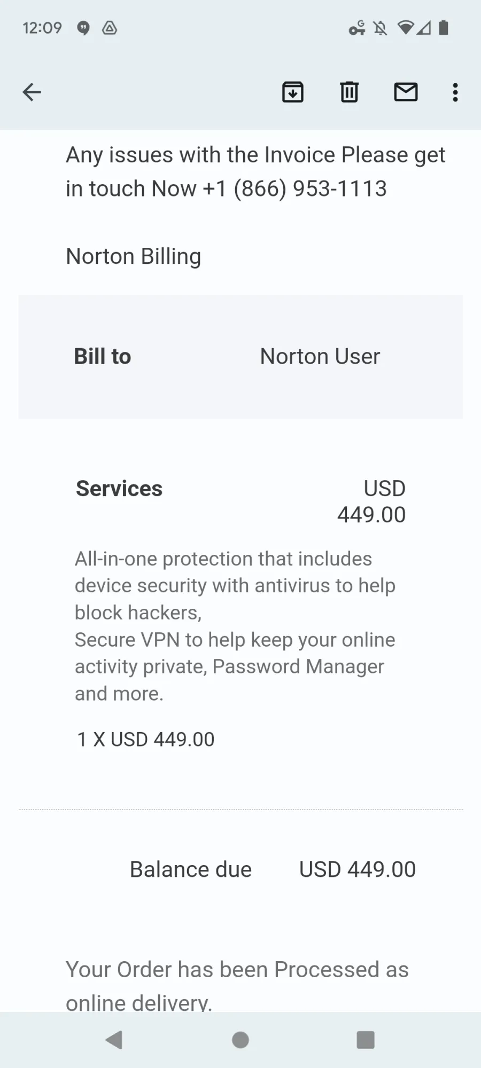Screen dimensions: 481x1068
Task: Delete email with trash icon
Action: point(350,92)
